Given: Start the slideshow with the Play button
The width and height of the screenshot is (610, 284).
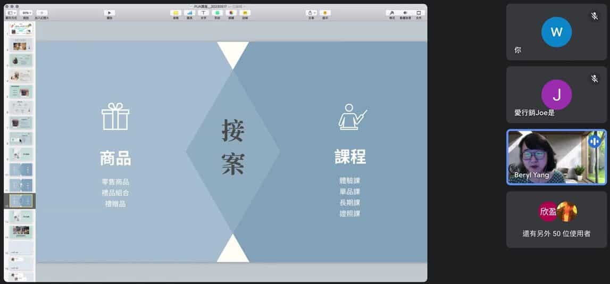Looking at the screenshot, I should tap(110, 13).
